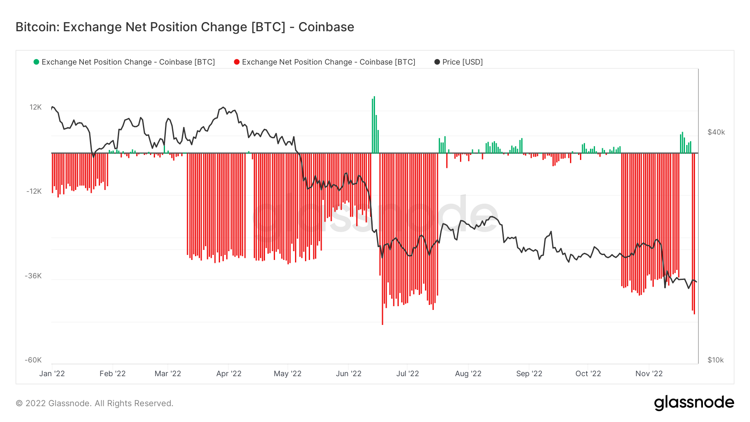
Task: Click the tall green inflow bar in mid-June
Action: coord(374,125)
